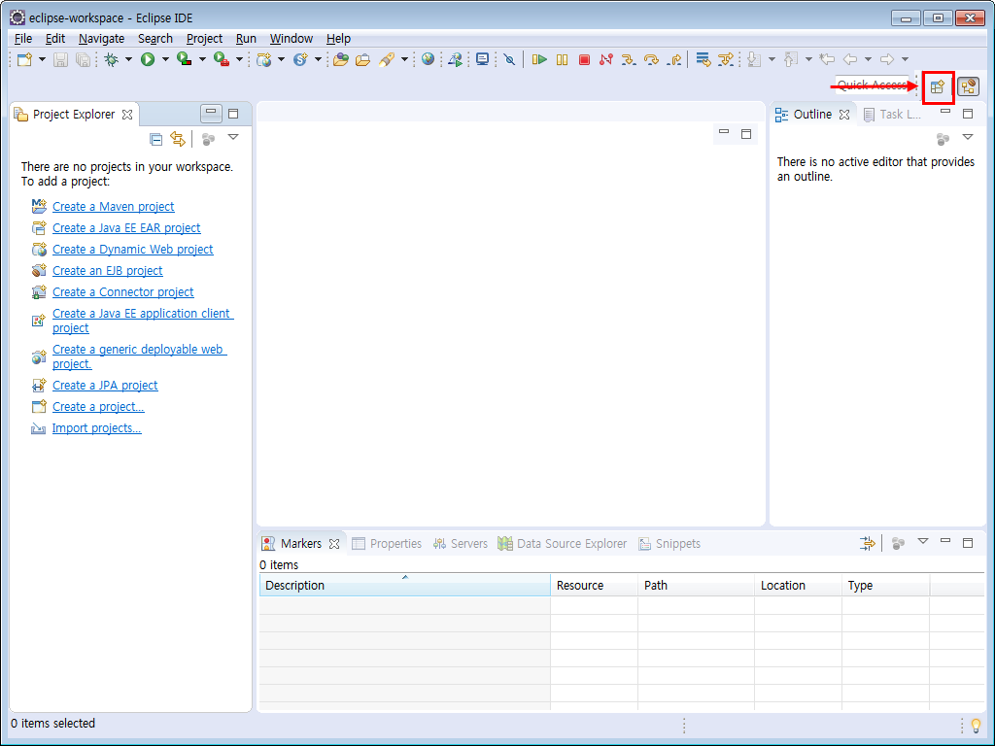This screenshot has height=746, width=995.
Task: Click the Step Return icon
Action: tap(675, 59)
